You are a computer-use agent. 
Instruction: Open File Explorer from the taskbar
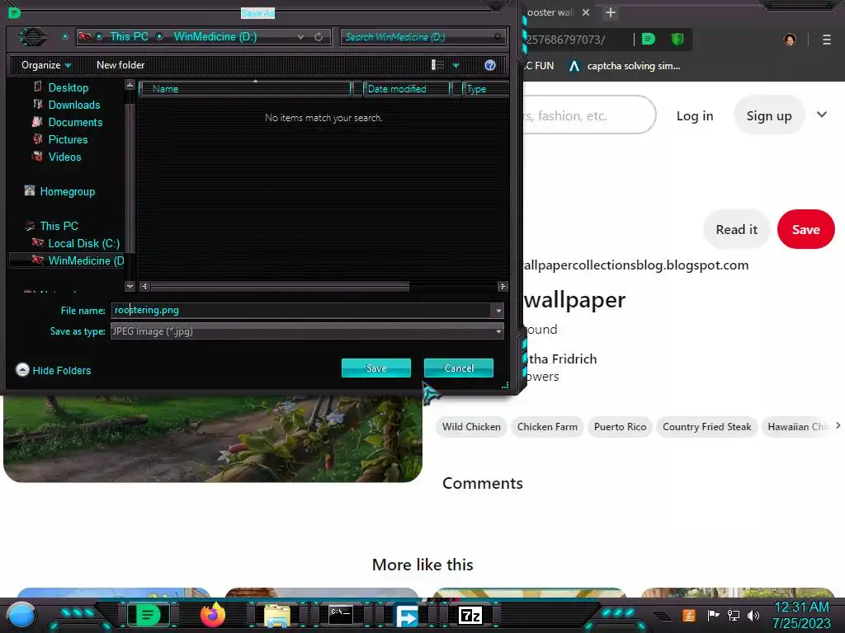click(277, 615)
